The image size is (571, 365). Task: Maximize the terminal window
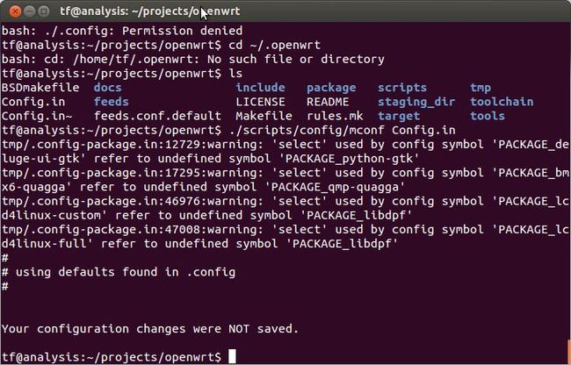pyautogui.click(x=44, y=11)
